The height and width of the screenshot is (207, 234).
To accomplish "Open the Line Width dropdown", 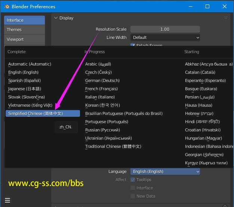I will coord(165,37).
